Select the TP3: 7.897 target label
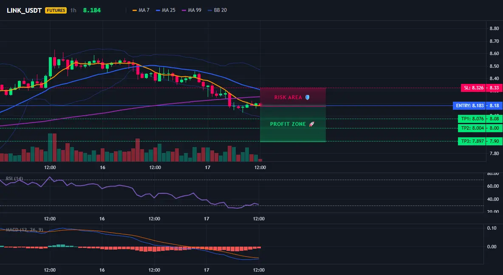 pos(472,141)
